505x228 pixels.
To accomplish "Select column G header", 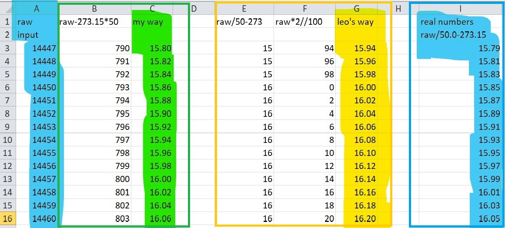I will (357, 8).
